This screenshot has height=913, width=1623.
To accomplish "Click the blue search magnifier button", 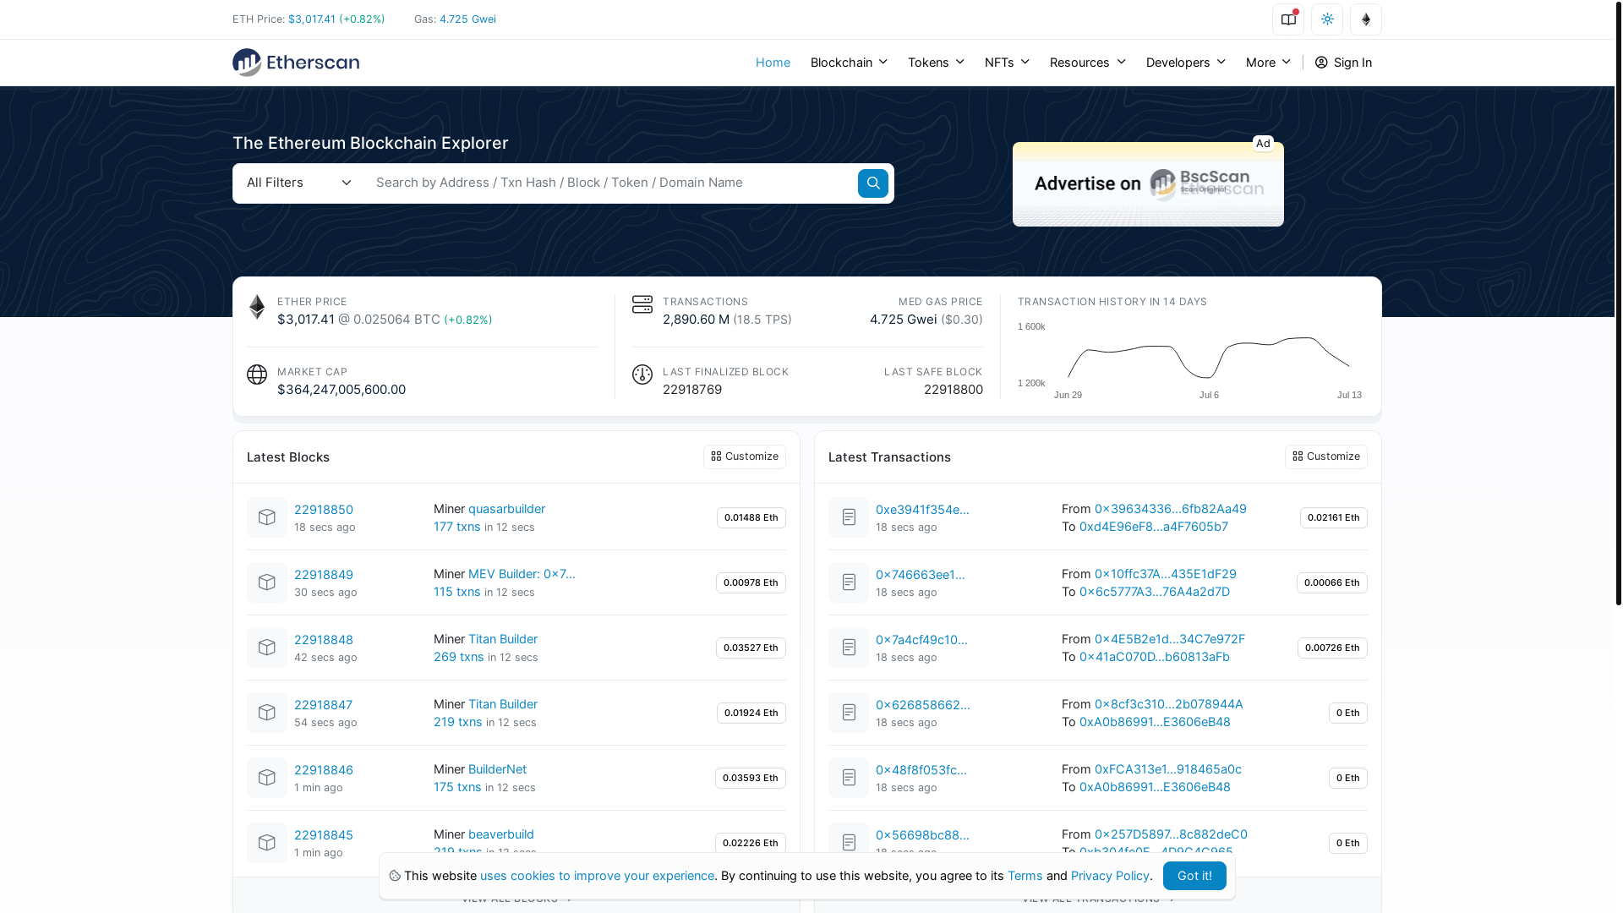I will [873, 183].
